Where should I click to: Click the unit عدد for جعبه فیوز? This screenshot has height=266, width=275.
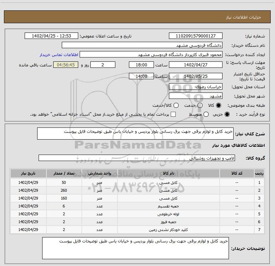pyautogui.click(x=99, y=222)
